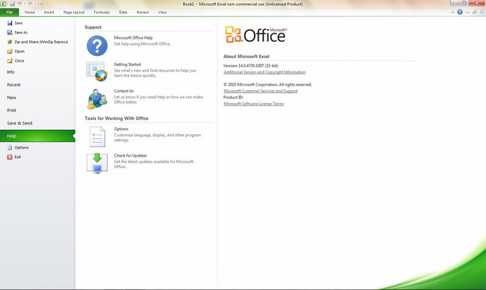Click the Open folder icon in sidebar
Viewport: 486px width, 290px height.
click(x=10, y=52)
